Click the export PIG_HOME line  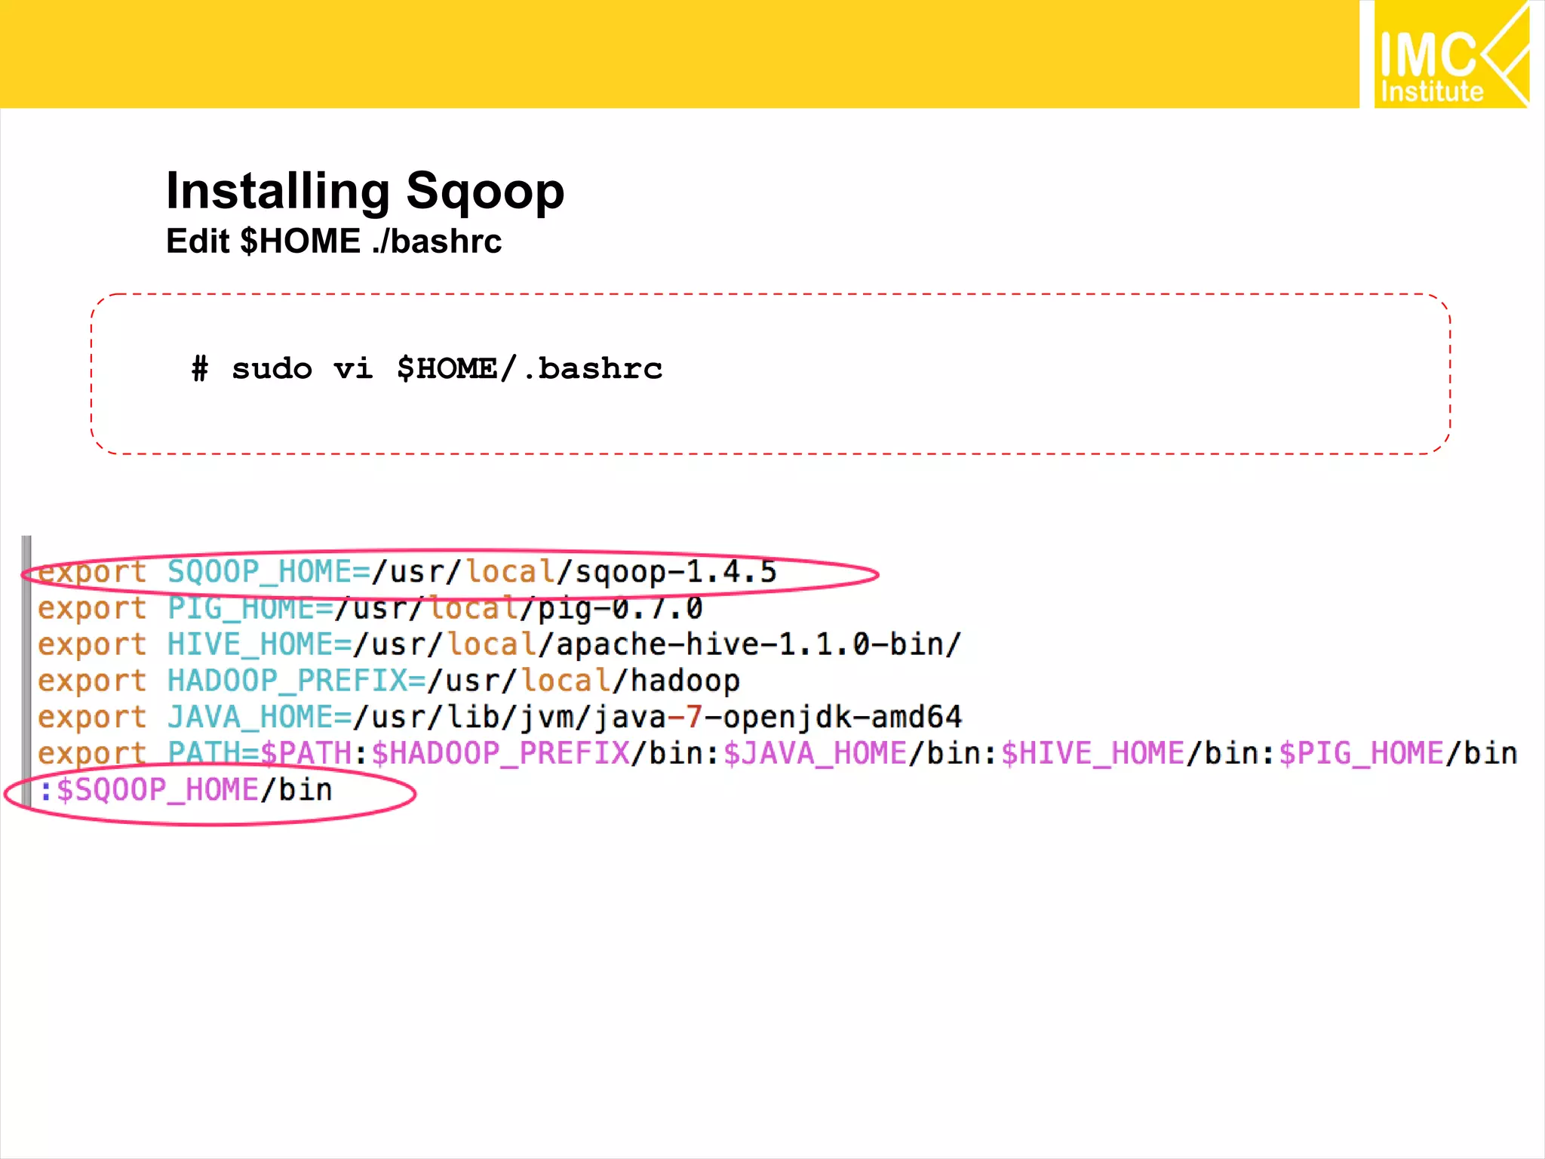(370, 608)
